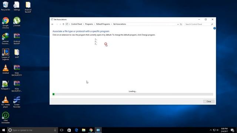Go up one level in Control Panel
The image size is (237, 133).
coord(63,24)
